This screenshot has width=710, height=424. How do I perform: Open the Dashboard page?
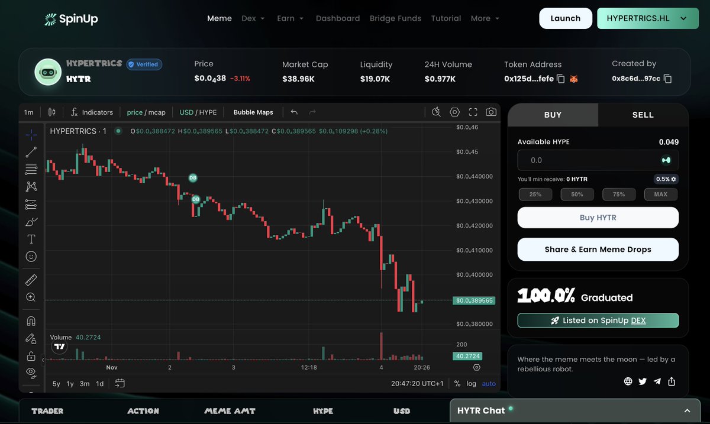tap(338, 18)
